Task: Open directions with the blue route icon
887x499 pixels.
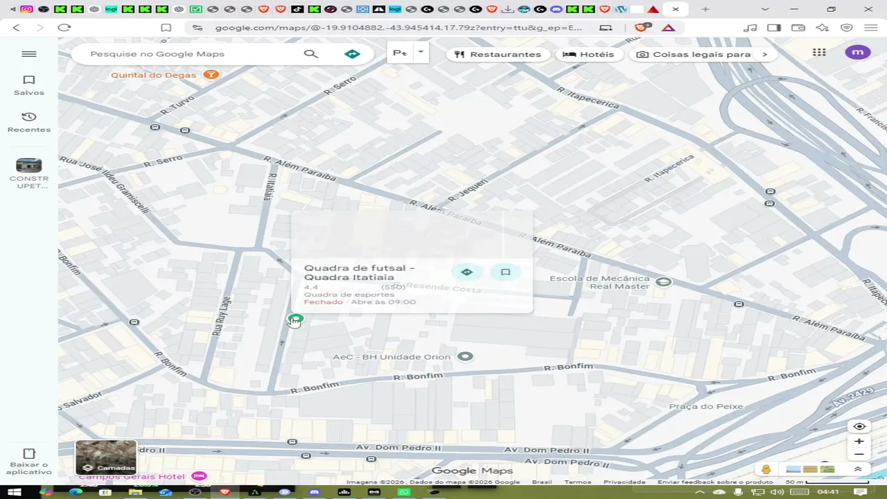Action: click(x=353, y=54)
